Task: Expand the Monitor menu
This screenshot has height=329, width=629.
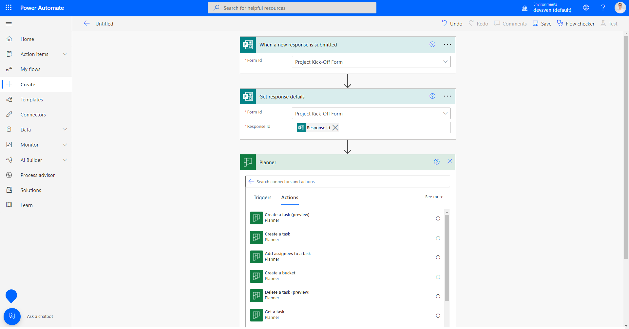Action: click(65, 145)
